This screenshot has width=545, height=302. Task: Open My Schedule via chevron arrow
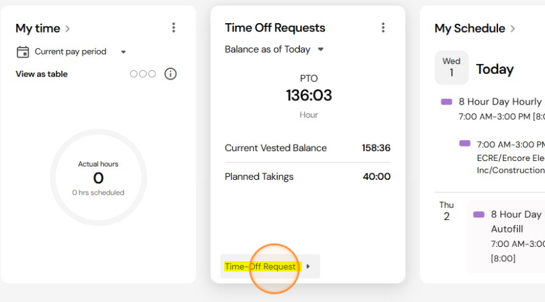point(512,28)
